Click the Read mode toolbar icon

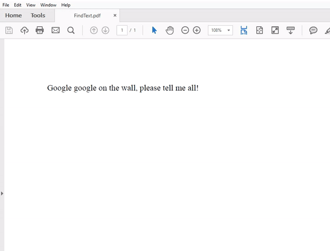pos(290,30)
